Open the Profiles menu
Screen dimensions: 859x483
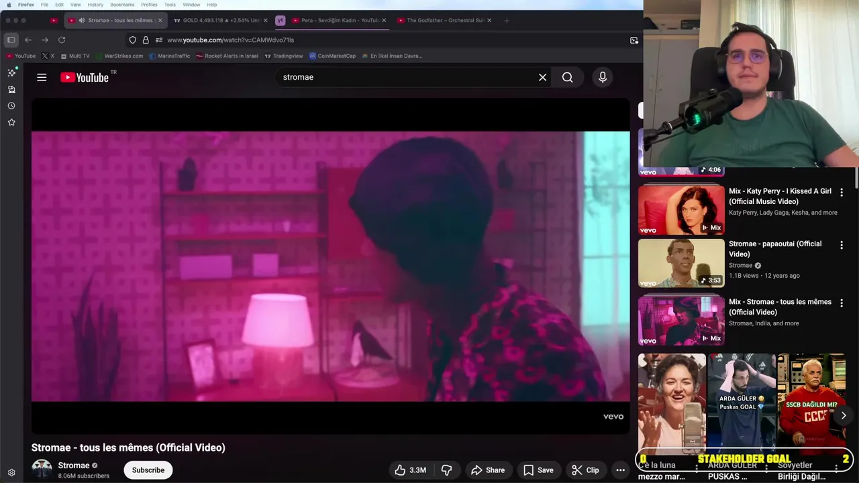pyautogui.click(x=149, y=5)
